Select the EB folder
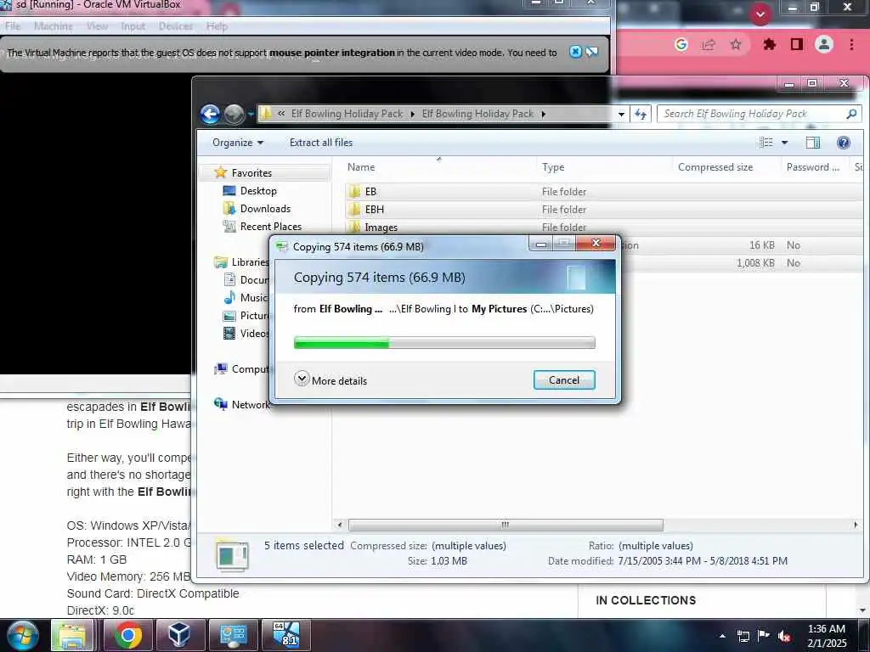The image size is (870, 652). tap(370, 191)
